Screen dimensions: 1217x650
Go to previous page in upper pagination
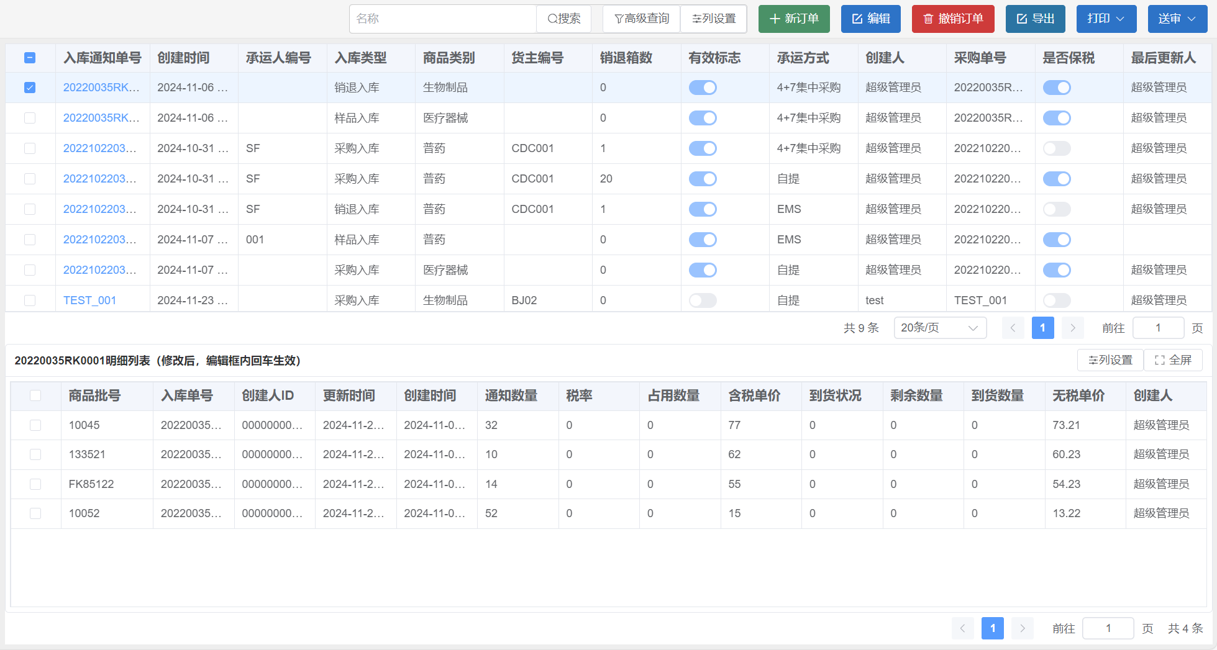[x=1013, y=328]
